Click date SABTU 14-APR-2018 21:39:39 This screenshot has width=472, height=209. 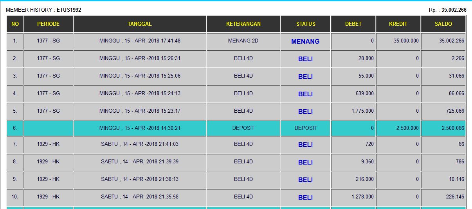(140, 162)
